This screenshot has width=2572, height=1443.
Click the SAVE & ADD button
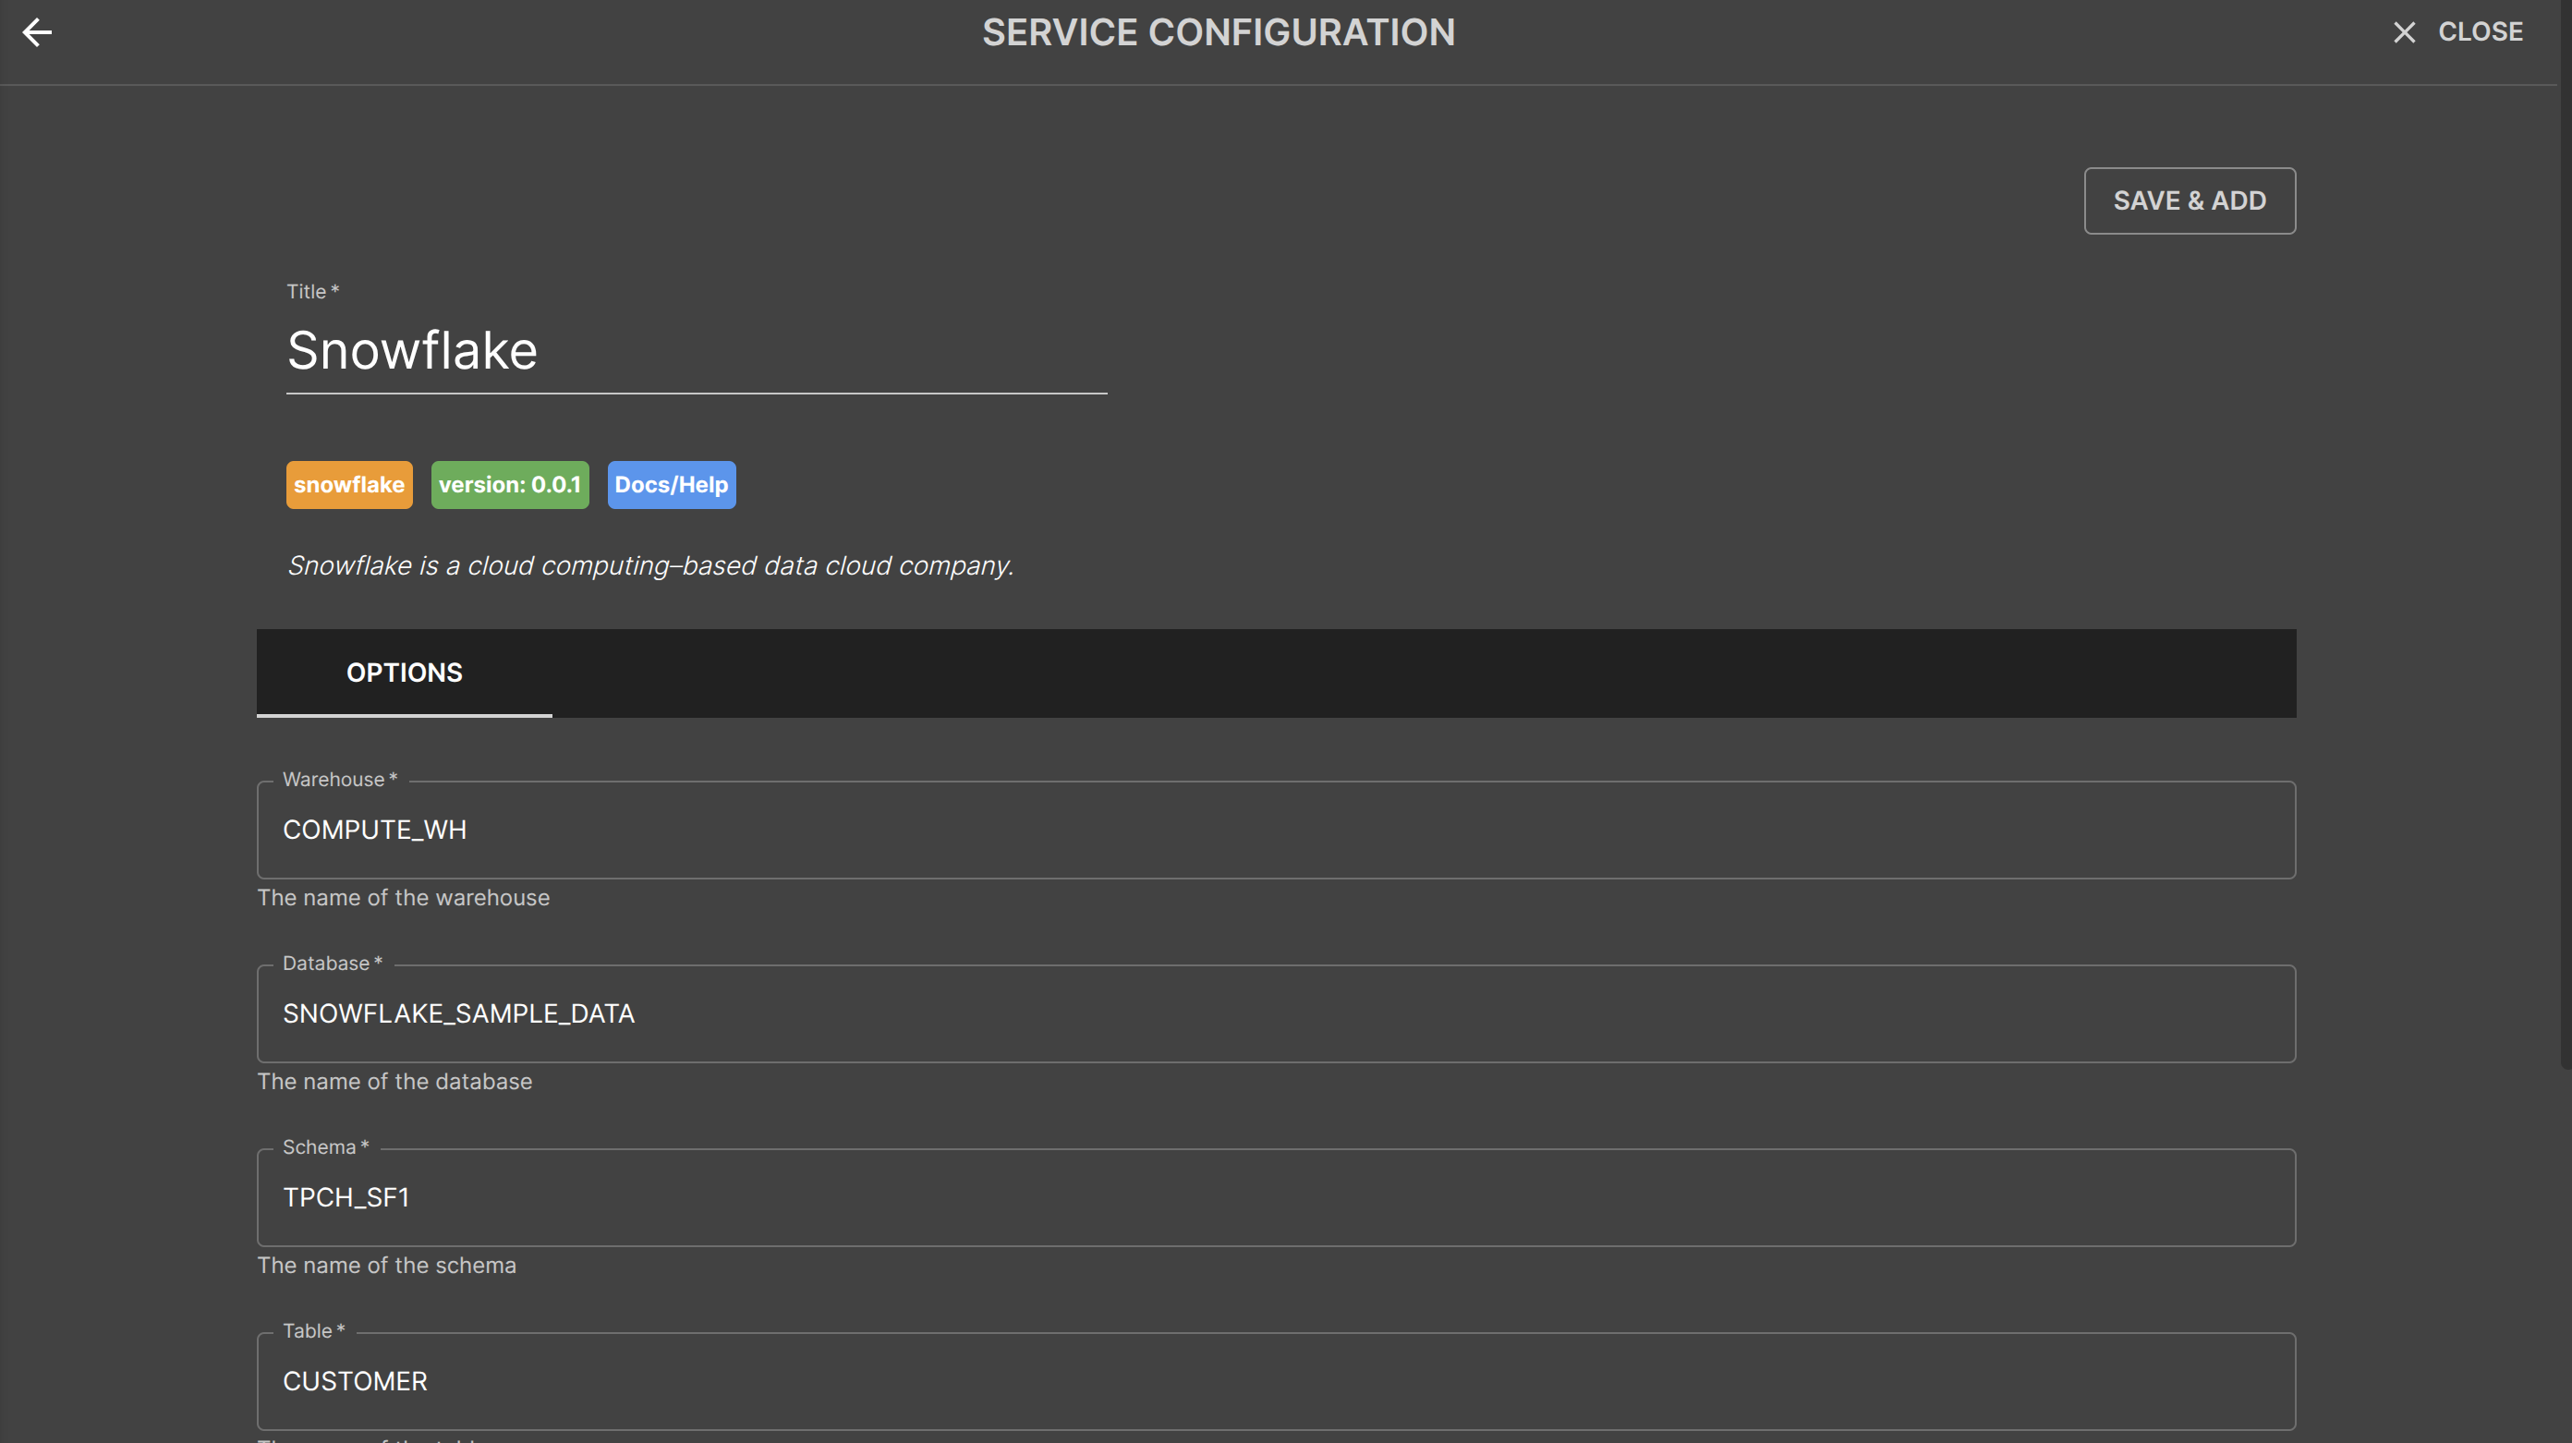pyautogui.click(x=2190, y=200)
